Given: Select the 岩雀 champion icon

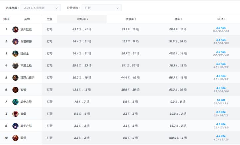Looking at the screenshot, I should pos(15,90).
